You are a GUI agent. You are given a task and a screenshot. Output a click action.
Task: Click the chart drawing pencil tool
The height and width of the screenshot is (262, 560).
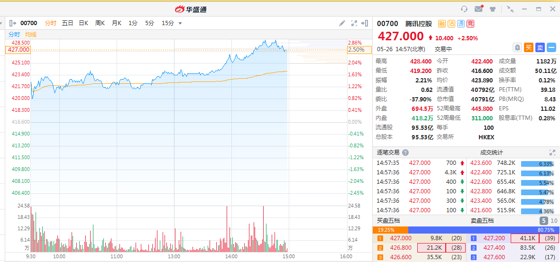(x=342, y=23)
